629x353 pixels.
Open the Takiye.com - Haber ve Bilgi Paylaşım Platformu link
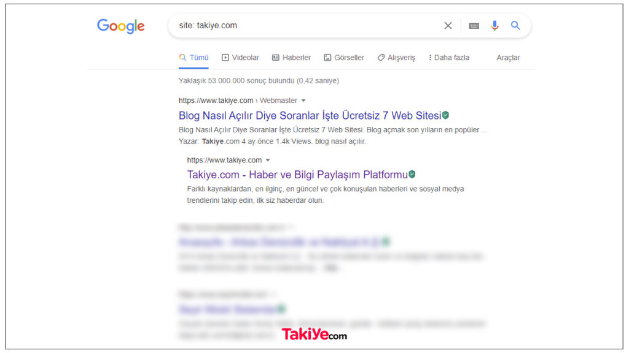tap(297, 175)
